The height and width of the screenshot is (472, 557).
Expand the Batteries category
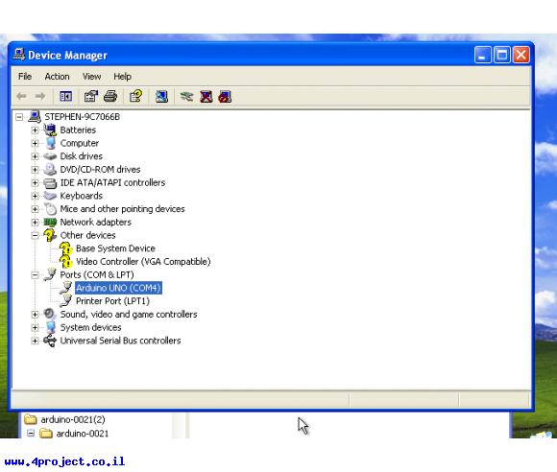35,130
